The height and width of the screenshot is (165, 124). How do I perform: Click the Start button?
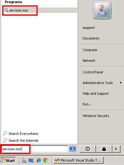tap(8, 160)
